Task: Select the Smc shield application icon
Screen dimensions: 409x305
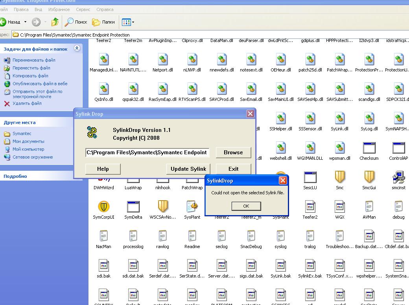Action: point(339,177)
